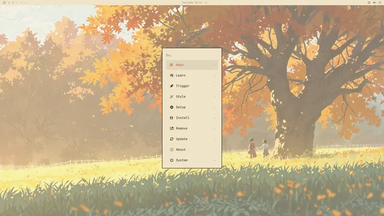Click the "Update" label text
Screen dimensions: 384x216
click(182, 139)
